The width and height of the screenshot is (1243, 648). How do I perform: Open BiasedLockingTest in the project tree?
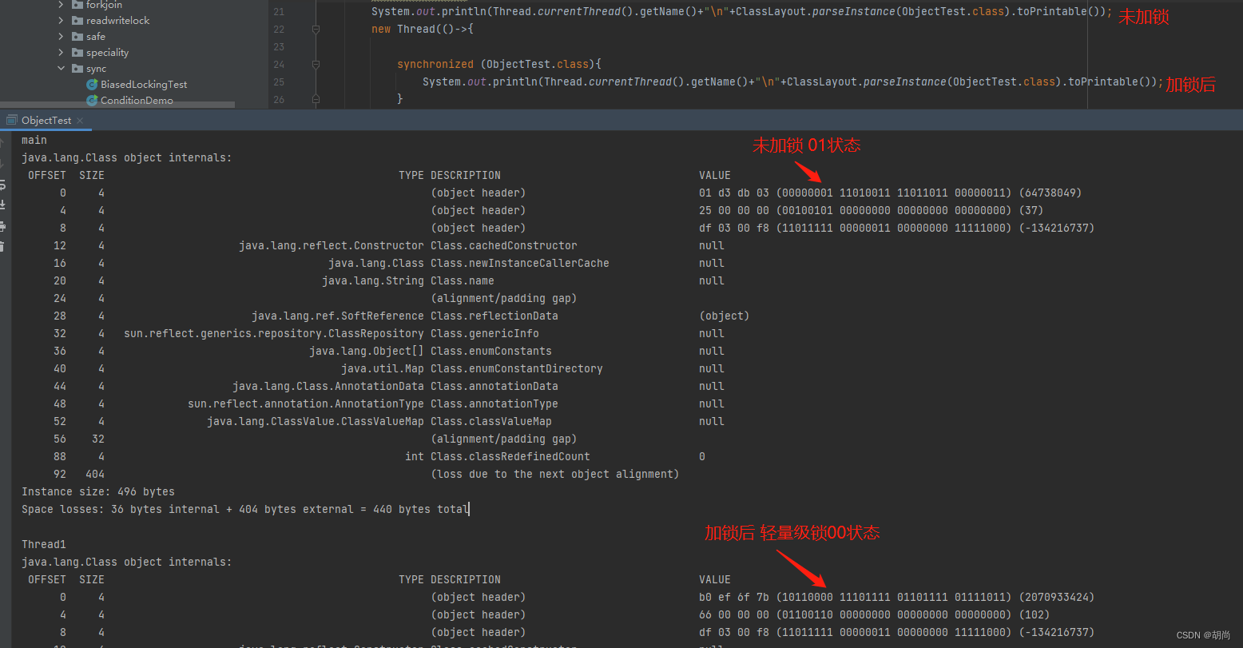(144, 84)
